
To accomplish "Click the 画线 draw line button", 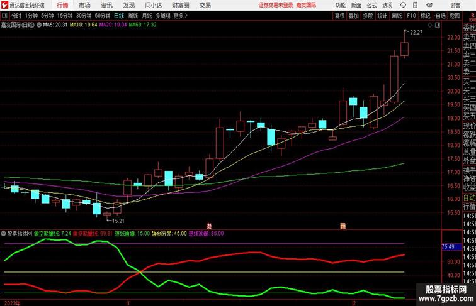I will (x=397, y=16).
